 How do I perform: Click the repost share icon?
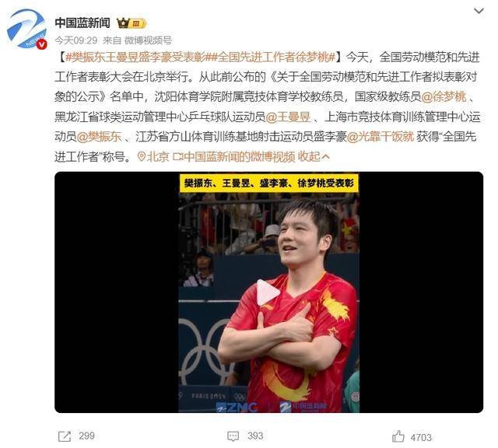click(65, 436)
